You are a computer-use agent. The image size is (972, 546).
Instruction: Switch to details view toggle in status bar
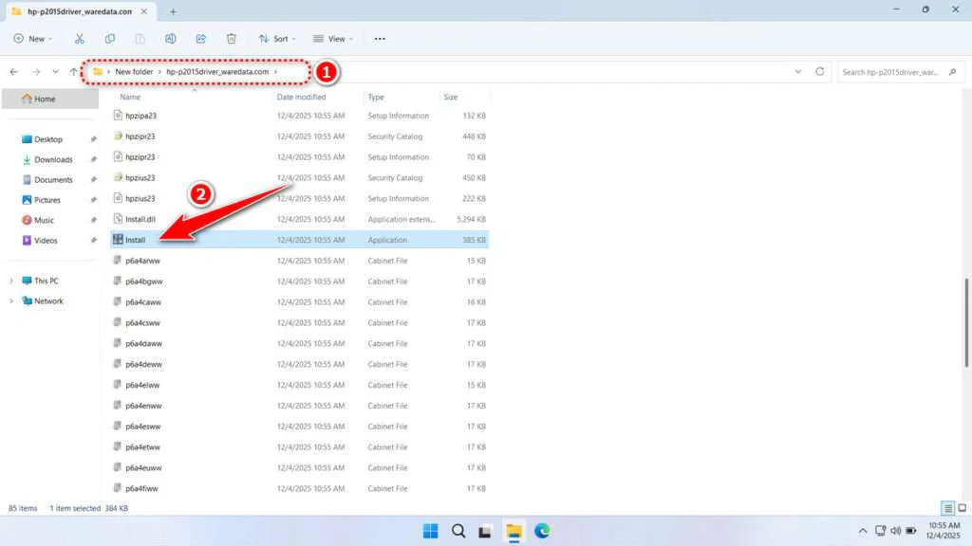[947, 508]
